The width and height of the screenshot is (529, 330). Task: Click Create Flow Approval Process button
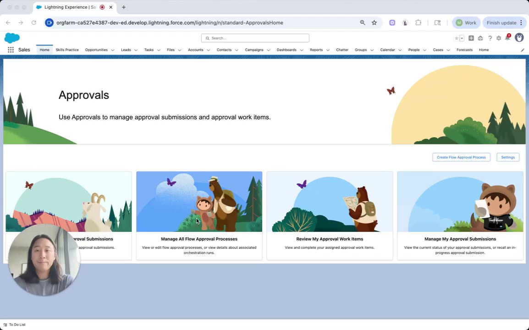pos(461,157)
